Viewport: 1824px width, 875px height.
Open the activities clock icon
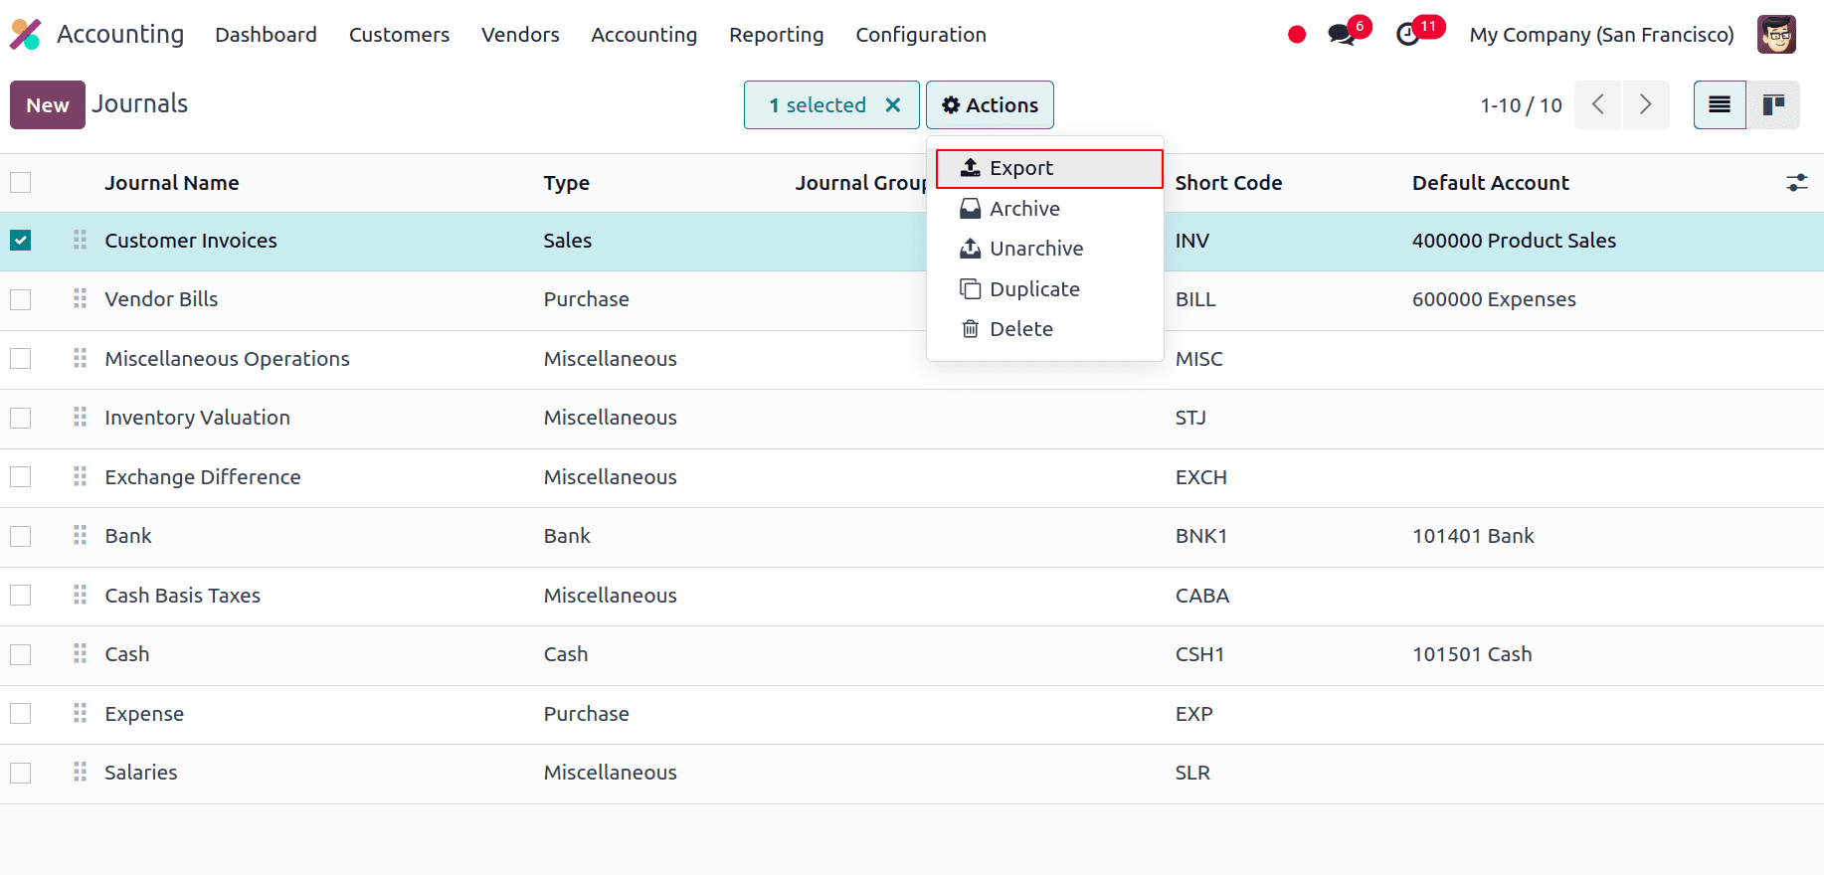(x=1408, y=35)
